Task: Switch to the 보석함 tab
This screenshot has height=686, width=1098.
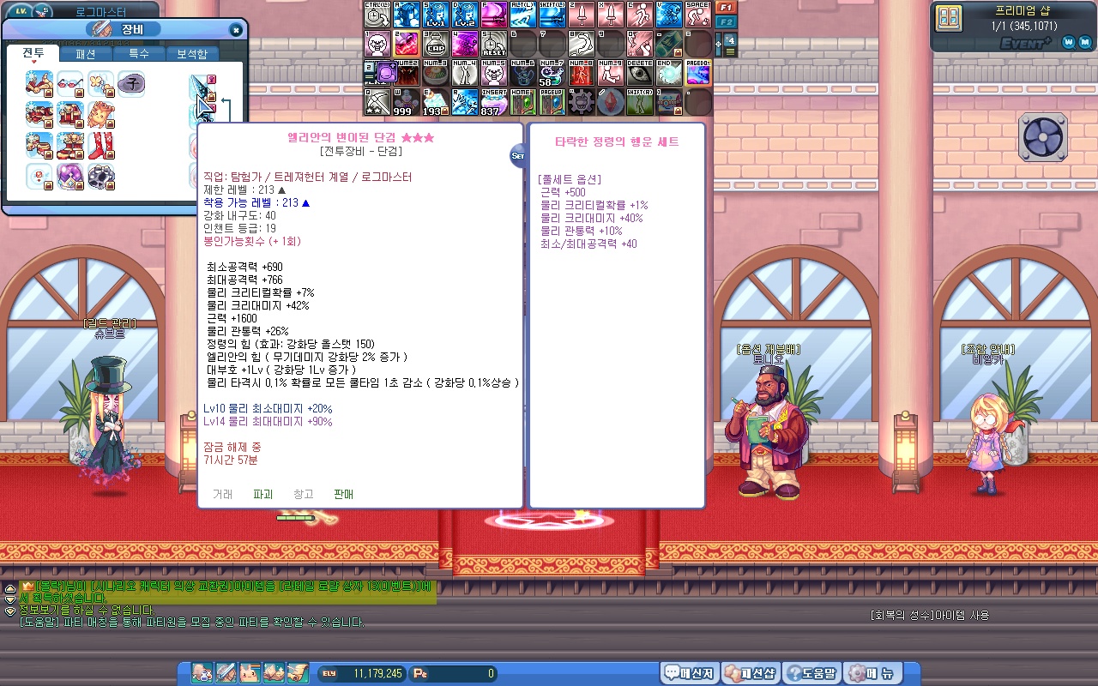Action: tap(191, 54)
